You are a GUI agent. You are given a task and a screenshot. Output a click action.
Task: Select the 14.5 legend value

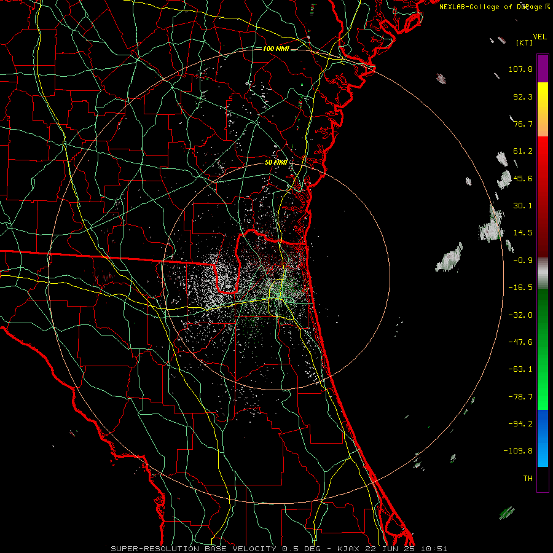pyautogui.click(x=523, y=233)
